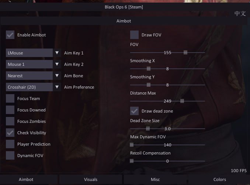Click the Aim Key 1 dropdown arrow

coord(57,53)
